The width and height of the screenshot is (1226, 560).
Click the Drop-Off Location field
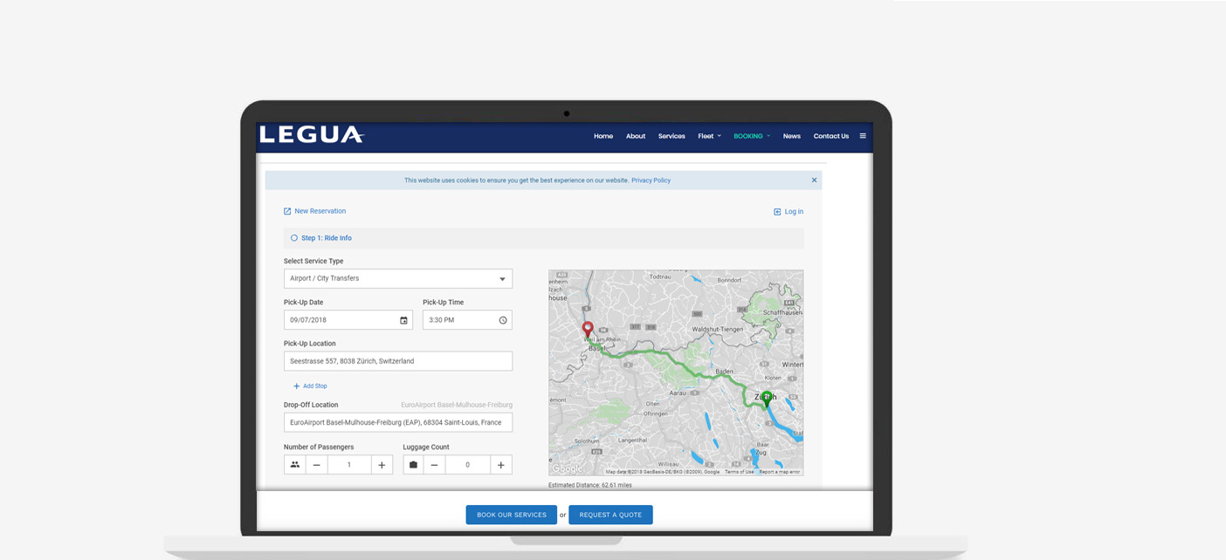tap(398, 422)
